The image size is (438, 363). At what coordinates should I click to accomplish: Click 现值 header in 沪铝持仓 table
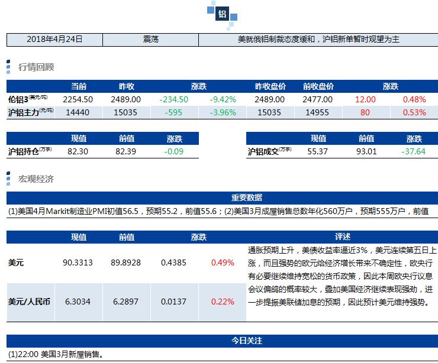pyautogui.click(x=79, y=138)
